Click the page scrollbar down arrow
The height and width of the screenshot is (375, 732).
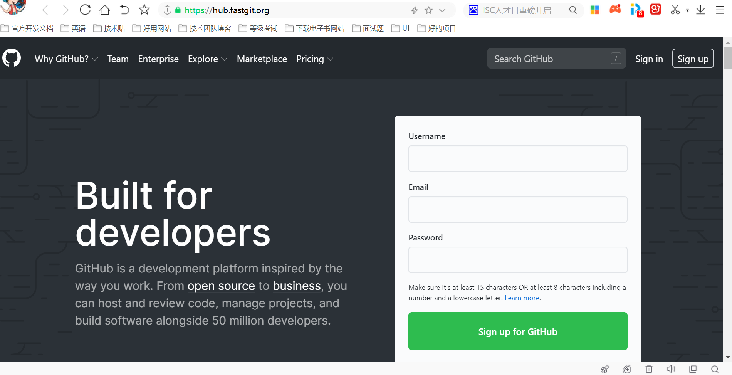[728, 357]
